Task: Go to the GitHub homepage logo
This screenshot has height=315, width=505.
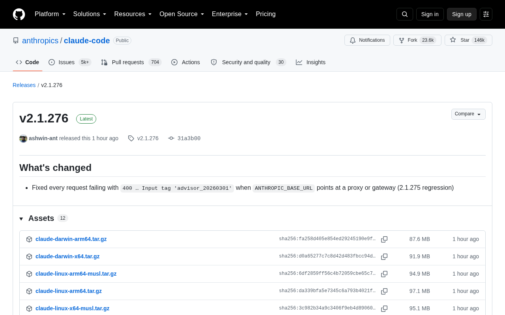Action: (x=19, y=14)
